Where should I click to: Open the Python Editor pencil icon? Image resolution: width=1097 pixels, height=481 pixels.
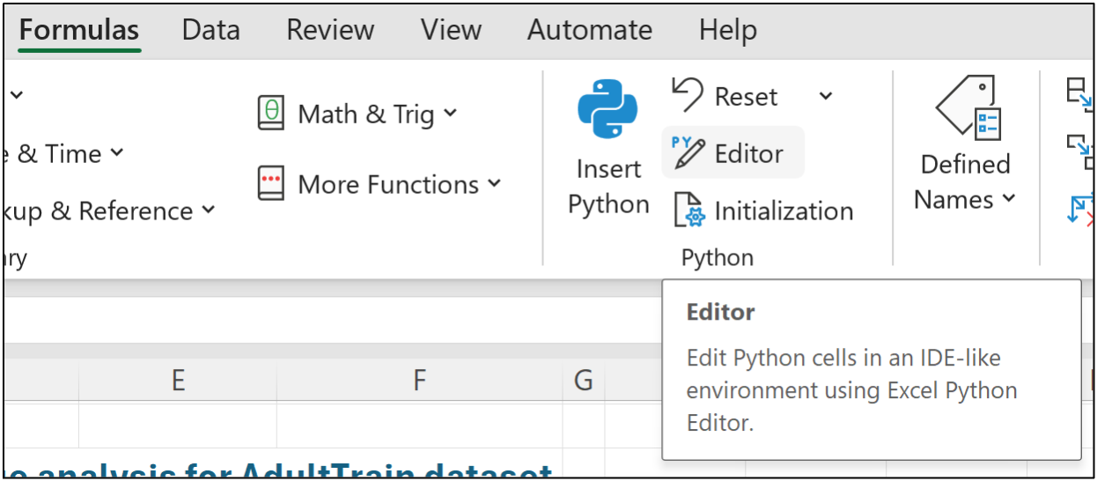coord(688,153)
